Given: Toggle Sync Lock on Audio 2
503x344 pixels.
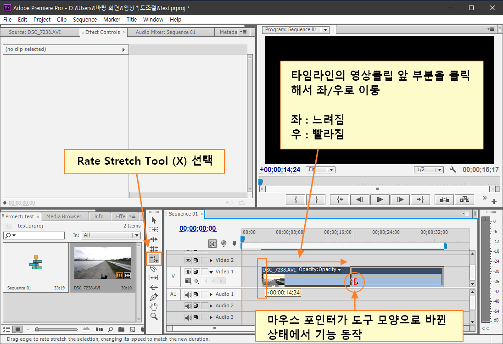Looking at the screenshot, I should tap(196, 306).
